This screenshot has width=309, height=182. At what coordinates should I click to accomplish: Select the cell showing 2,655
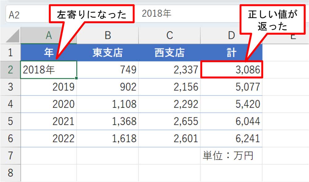coord(169,121)
